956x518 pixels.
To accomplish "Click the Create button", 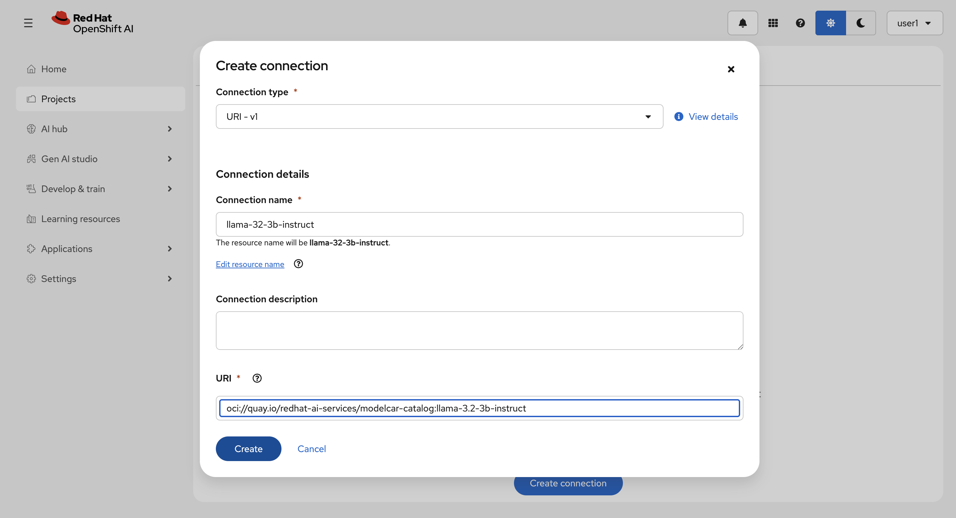I will (248, 449).
